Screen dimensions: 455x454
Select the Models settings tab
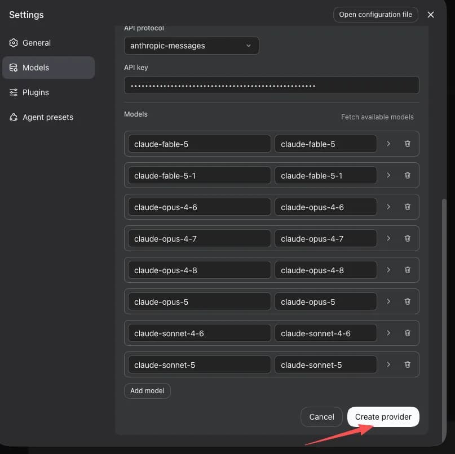coord(48,68)
